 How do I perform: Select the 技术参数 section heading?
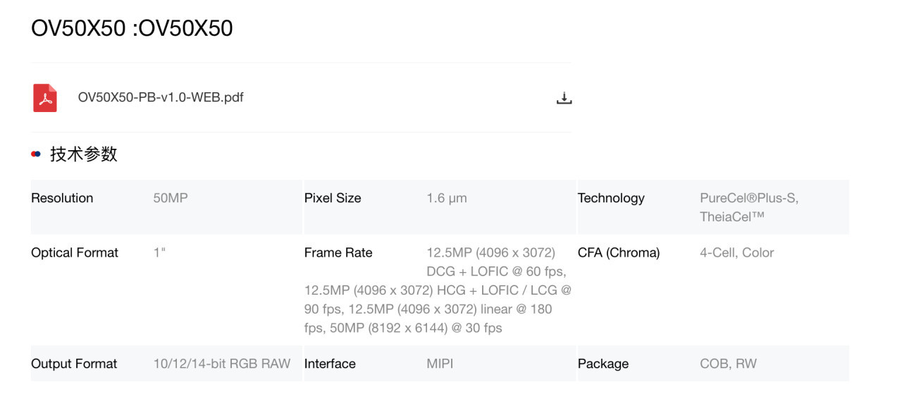tap(84, 154)
